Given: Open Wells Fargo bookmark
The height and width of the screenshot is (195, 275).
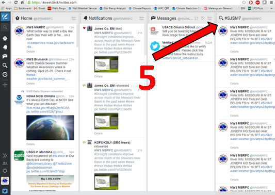Looking at the screenshot, I should 57,8.
